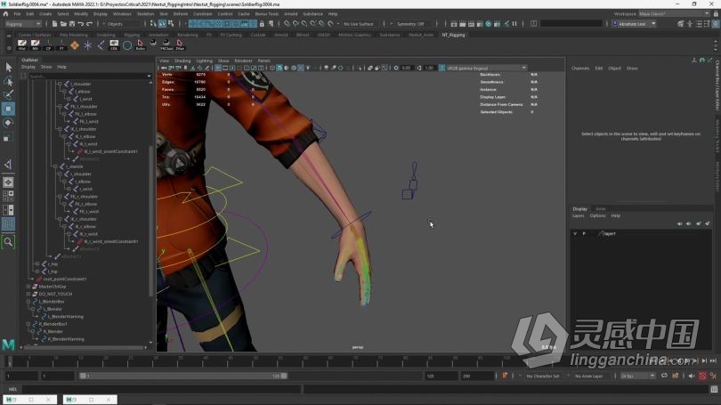Click the Save Scene disk icon
This screenshot has height=405, width=721.
point(72,24)
